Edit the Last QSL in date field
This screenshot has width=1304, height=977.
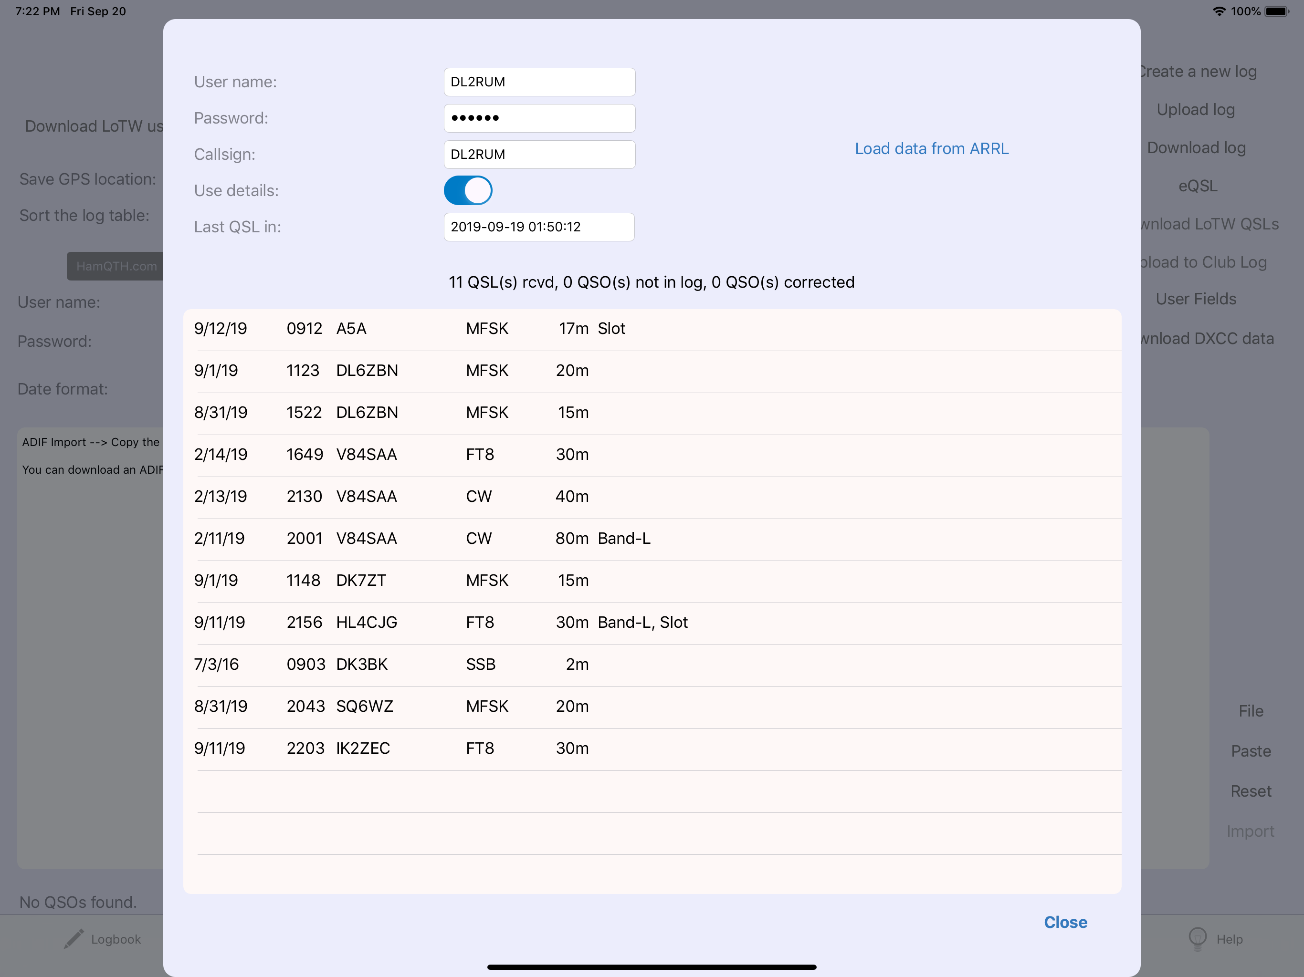click(539, 227)
